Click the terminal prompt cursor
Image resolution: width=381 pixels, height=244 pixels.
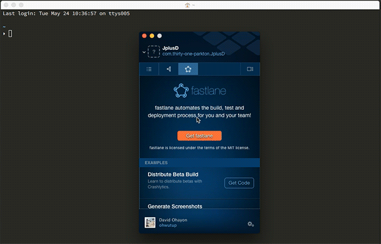tap(10, 33)
